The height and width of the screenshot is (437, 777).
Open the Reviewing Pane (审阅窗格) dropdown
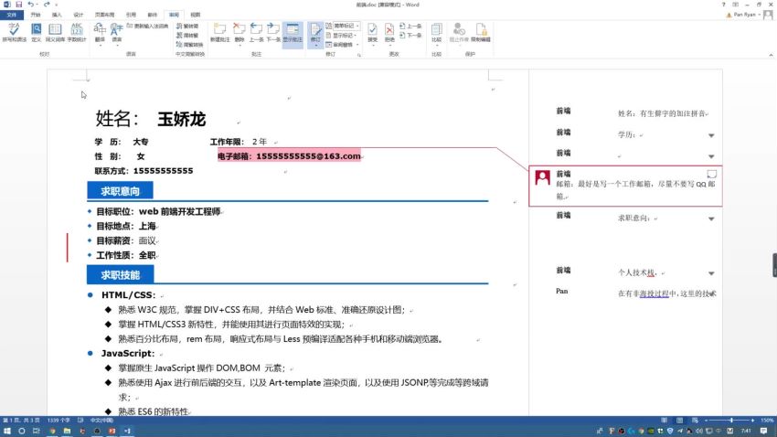pos(343,45)
